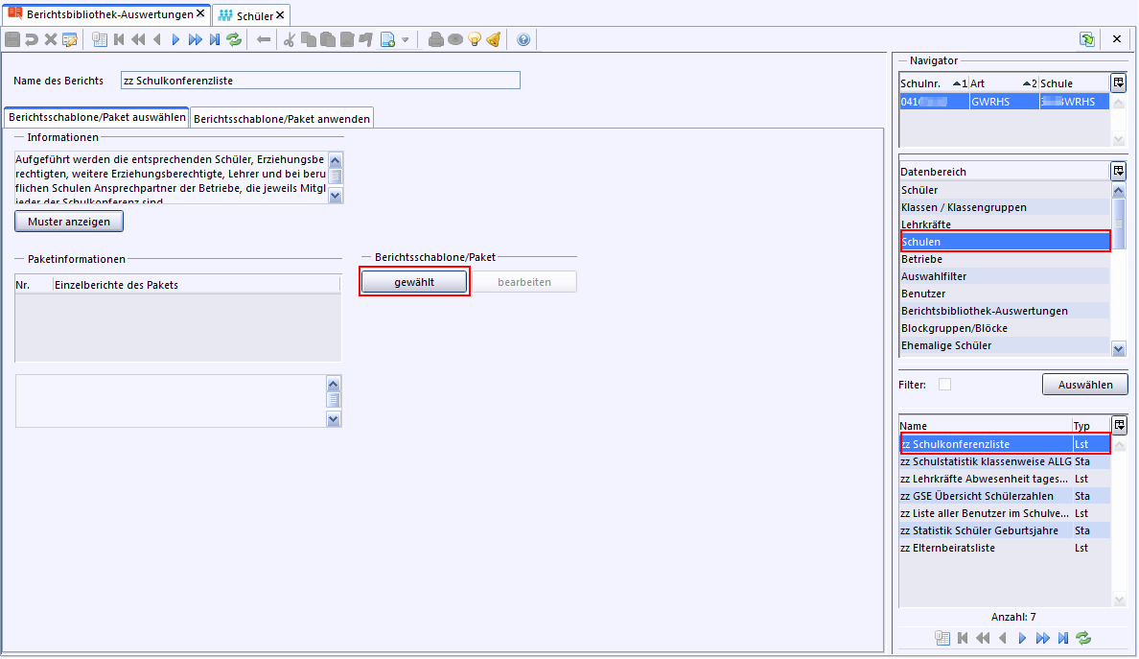Switch to Berichtsschablone/Paket anwenden tab
This screenshot has height=659, width=1139.
[281, 119]
